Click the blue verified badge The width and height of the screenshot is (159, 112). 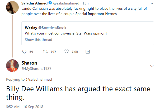pyautogui.click(x=49, y=3)
